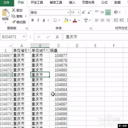
Task: Click the Cut scissors icon
Action: pos(14,10)
